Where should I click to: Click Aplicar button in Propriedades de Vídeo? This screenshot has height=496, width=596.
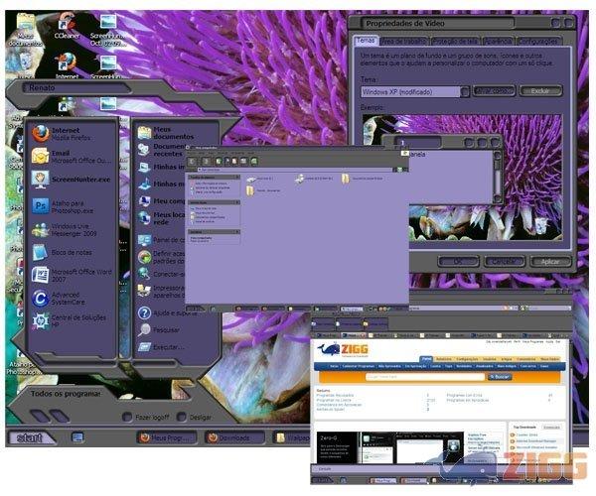(550, 261)
